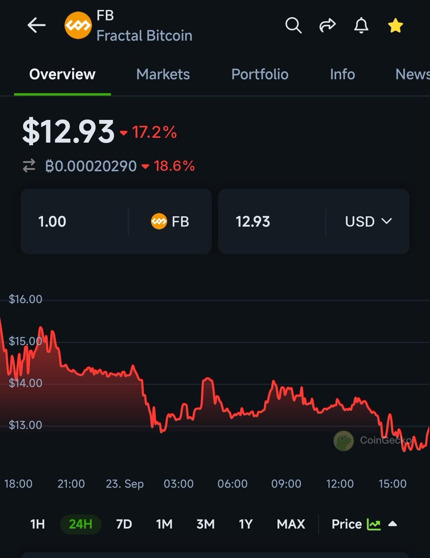The width and height of the screenshot is (430, 558).
Task: Toggle the favorite star for FB
Action: point(395,26)
